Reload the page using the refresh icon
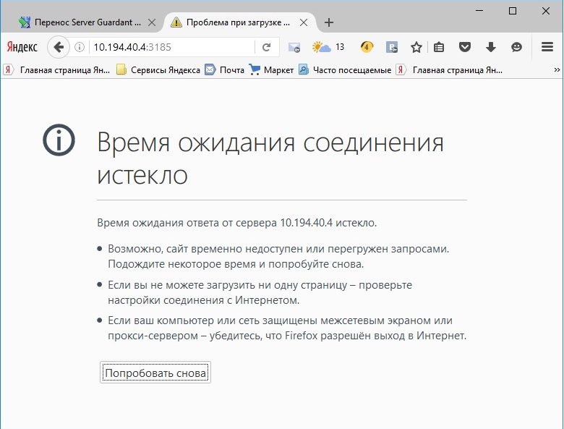The height and width of the screenshot is (429, 564). click(x=266, y=48)
